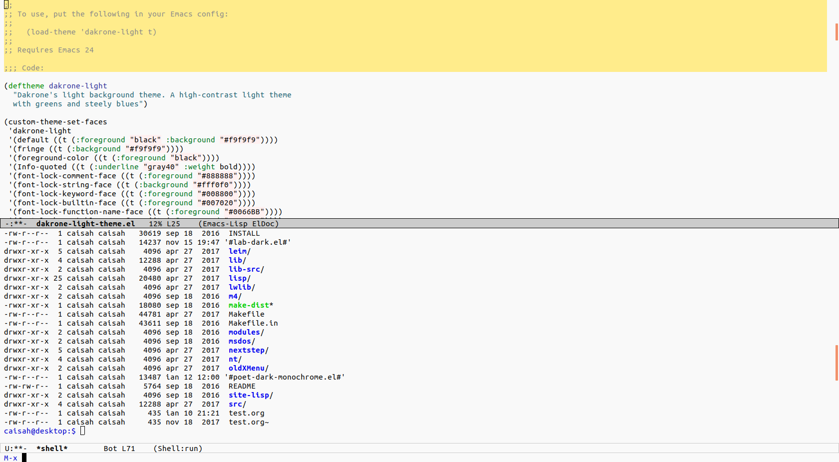
Task: Select the test.org file entry
Action: 247,413
